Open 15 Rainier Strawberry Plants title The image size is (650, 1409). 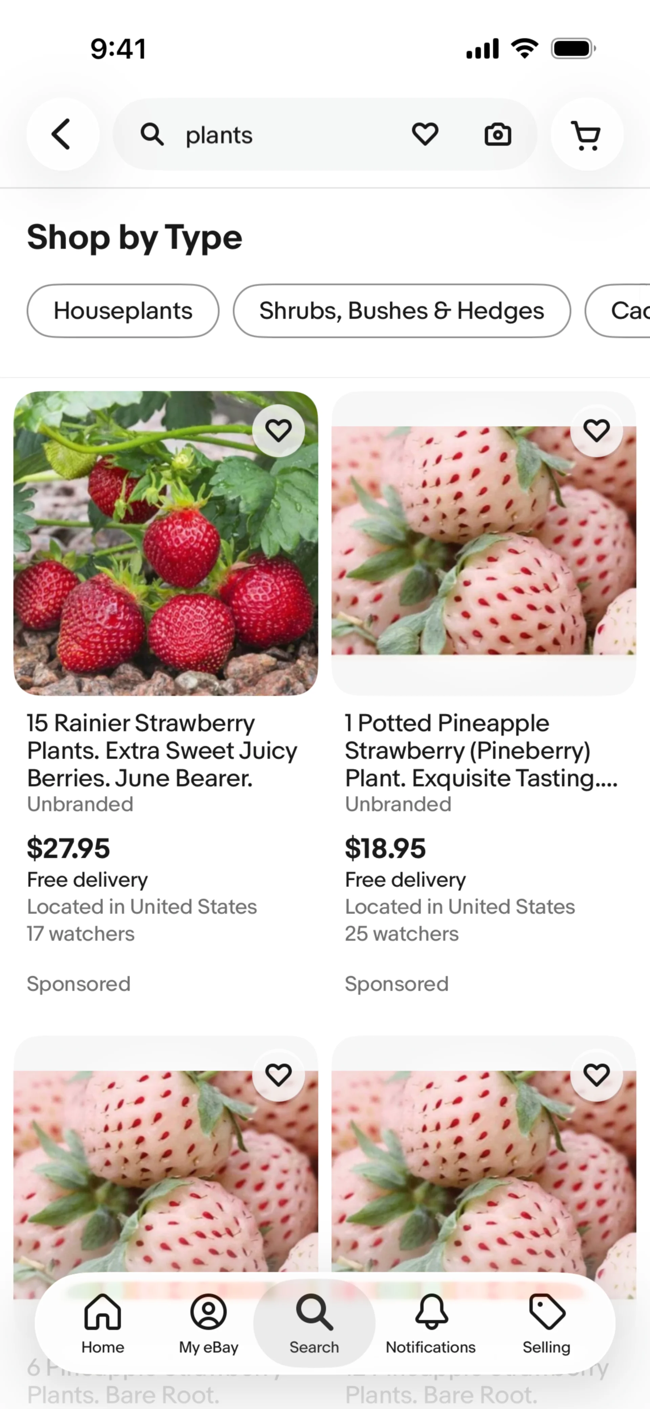click(x=162, y=751)
